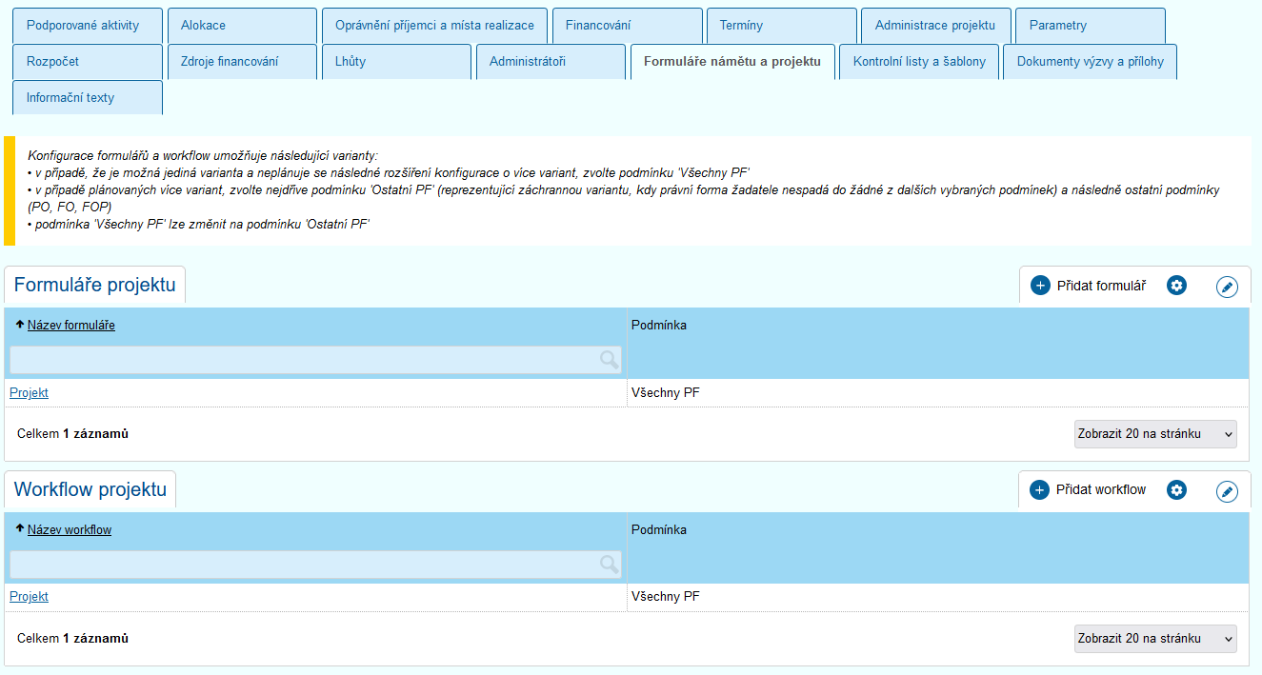Viewport: 1262px width, 675px height.
Task: Click search magnifier in Název workflow filter
Action: [x=610, y=565]
